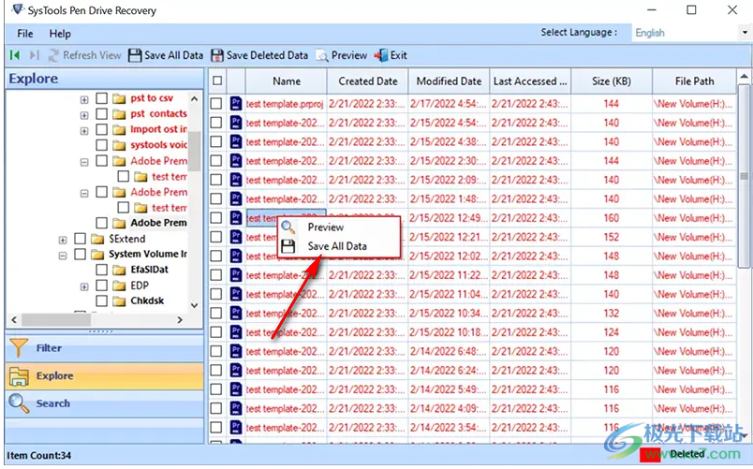
Task: Click the Premiere icon of test template.prproj
Action: [236, 104]
